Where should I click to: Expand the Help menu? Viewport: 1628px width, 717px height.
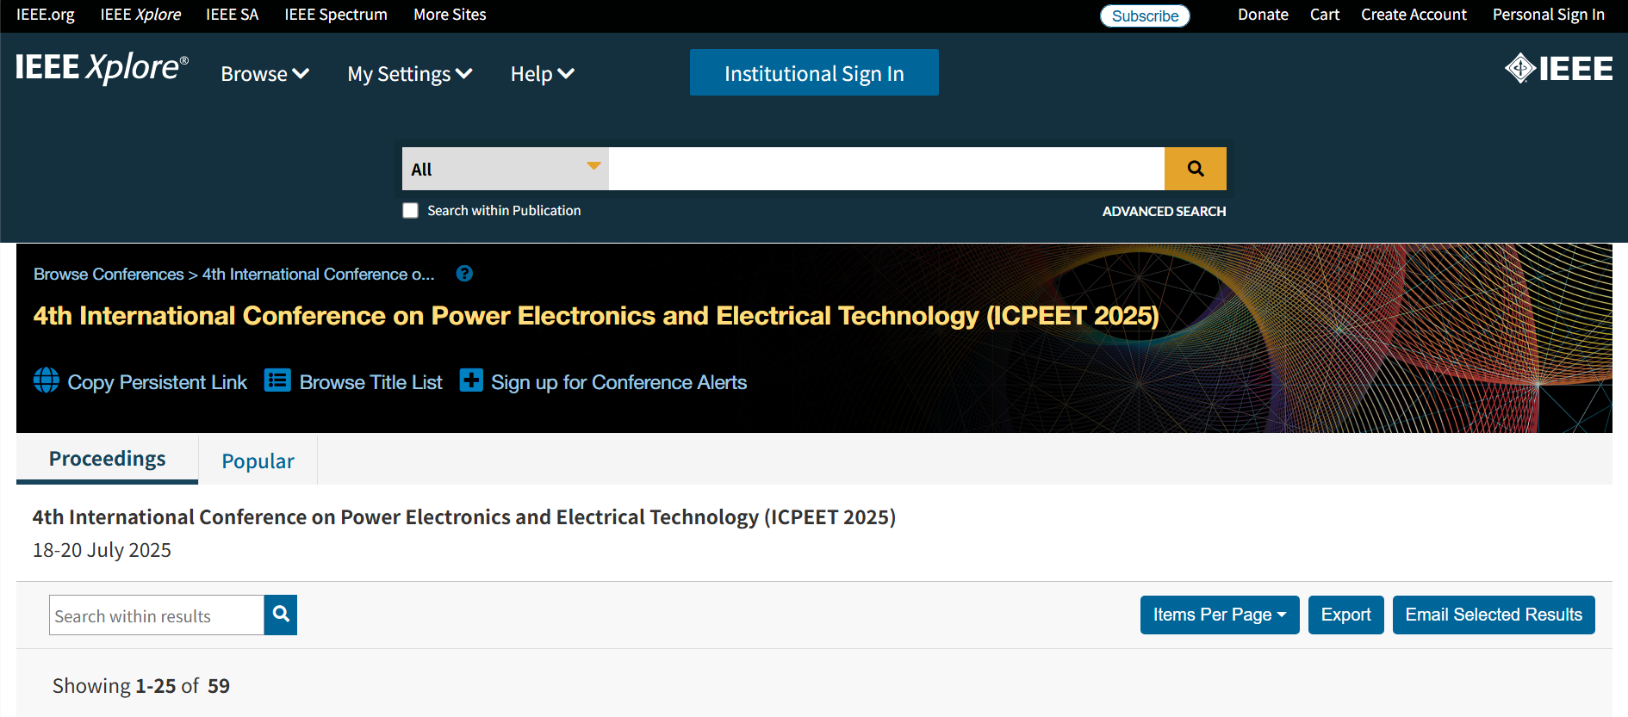[x=543, y=74]
